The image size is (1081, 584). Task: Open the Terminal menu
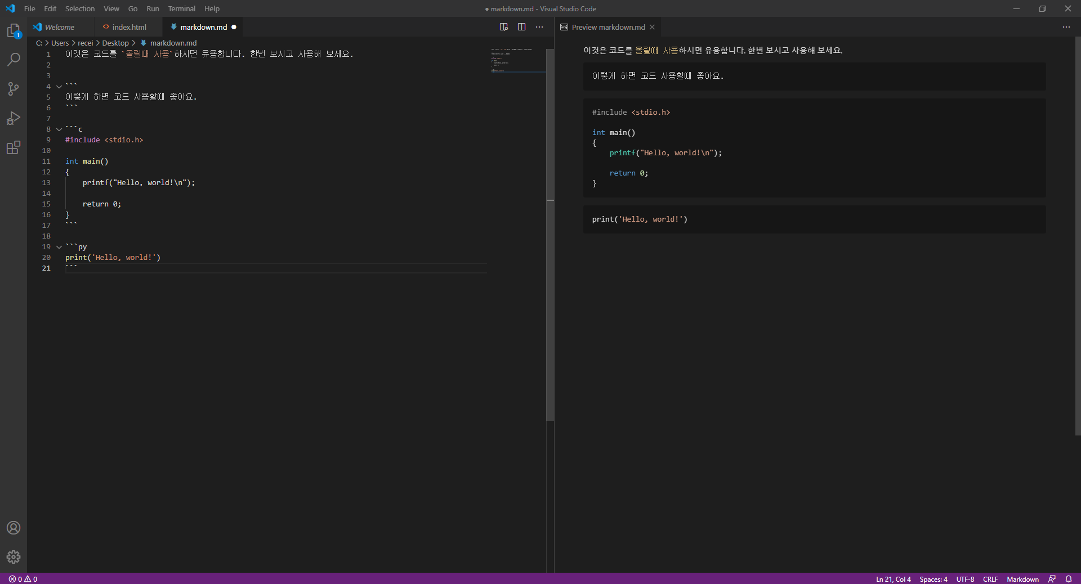(x=182, y=8)
